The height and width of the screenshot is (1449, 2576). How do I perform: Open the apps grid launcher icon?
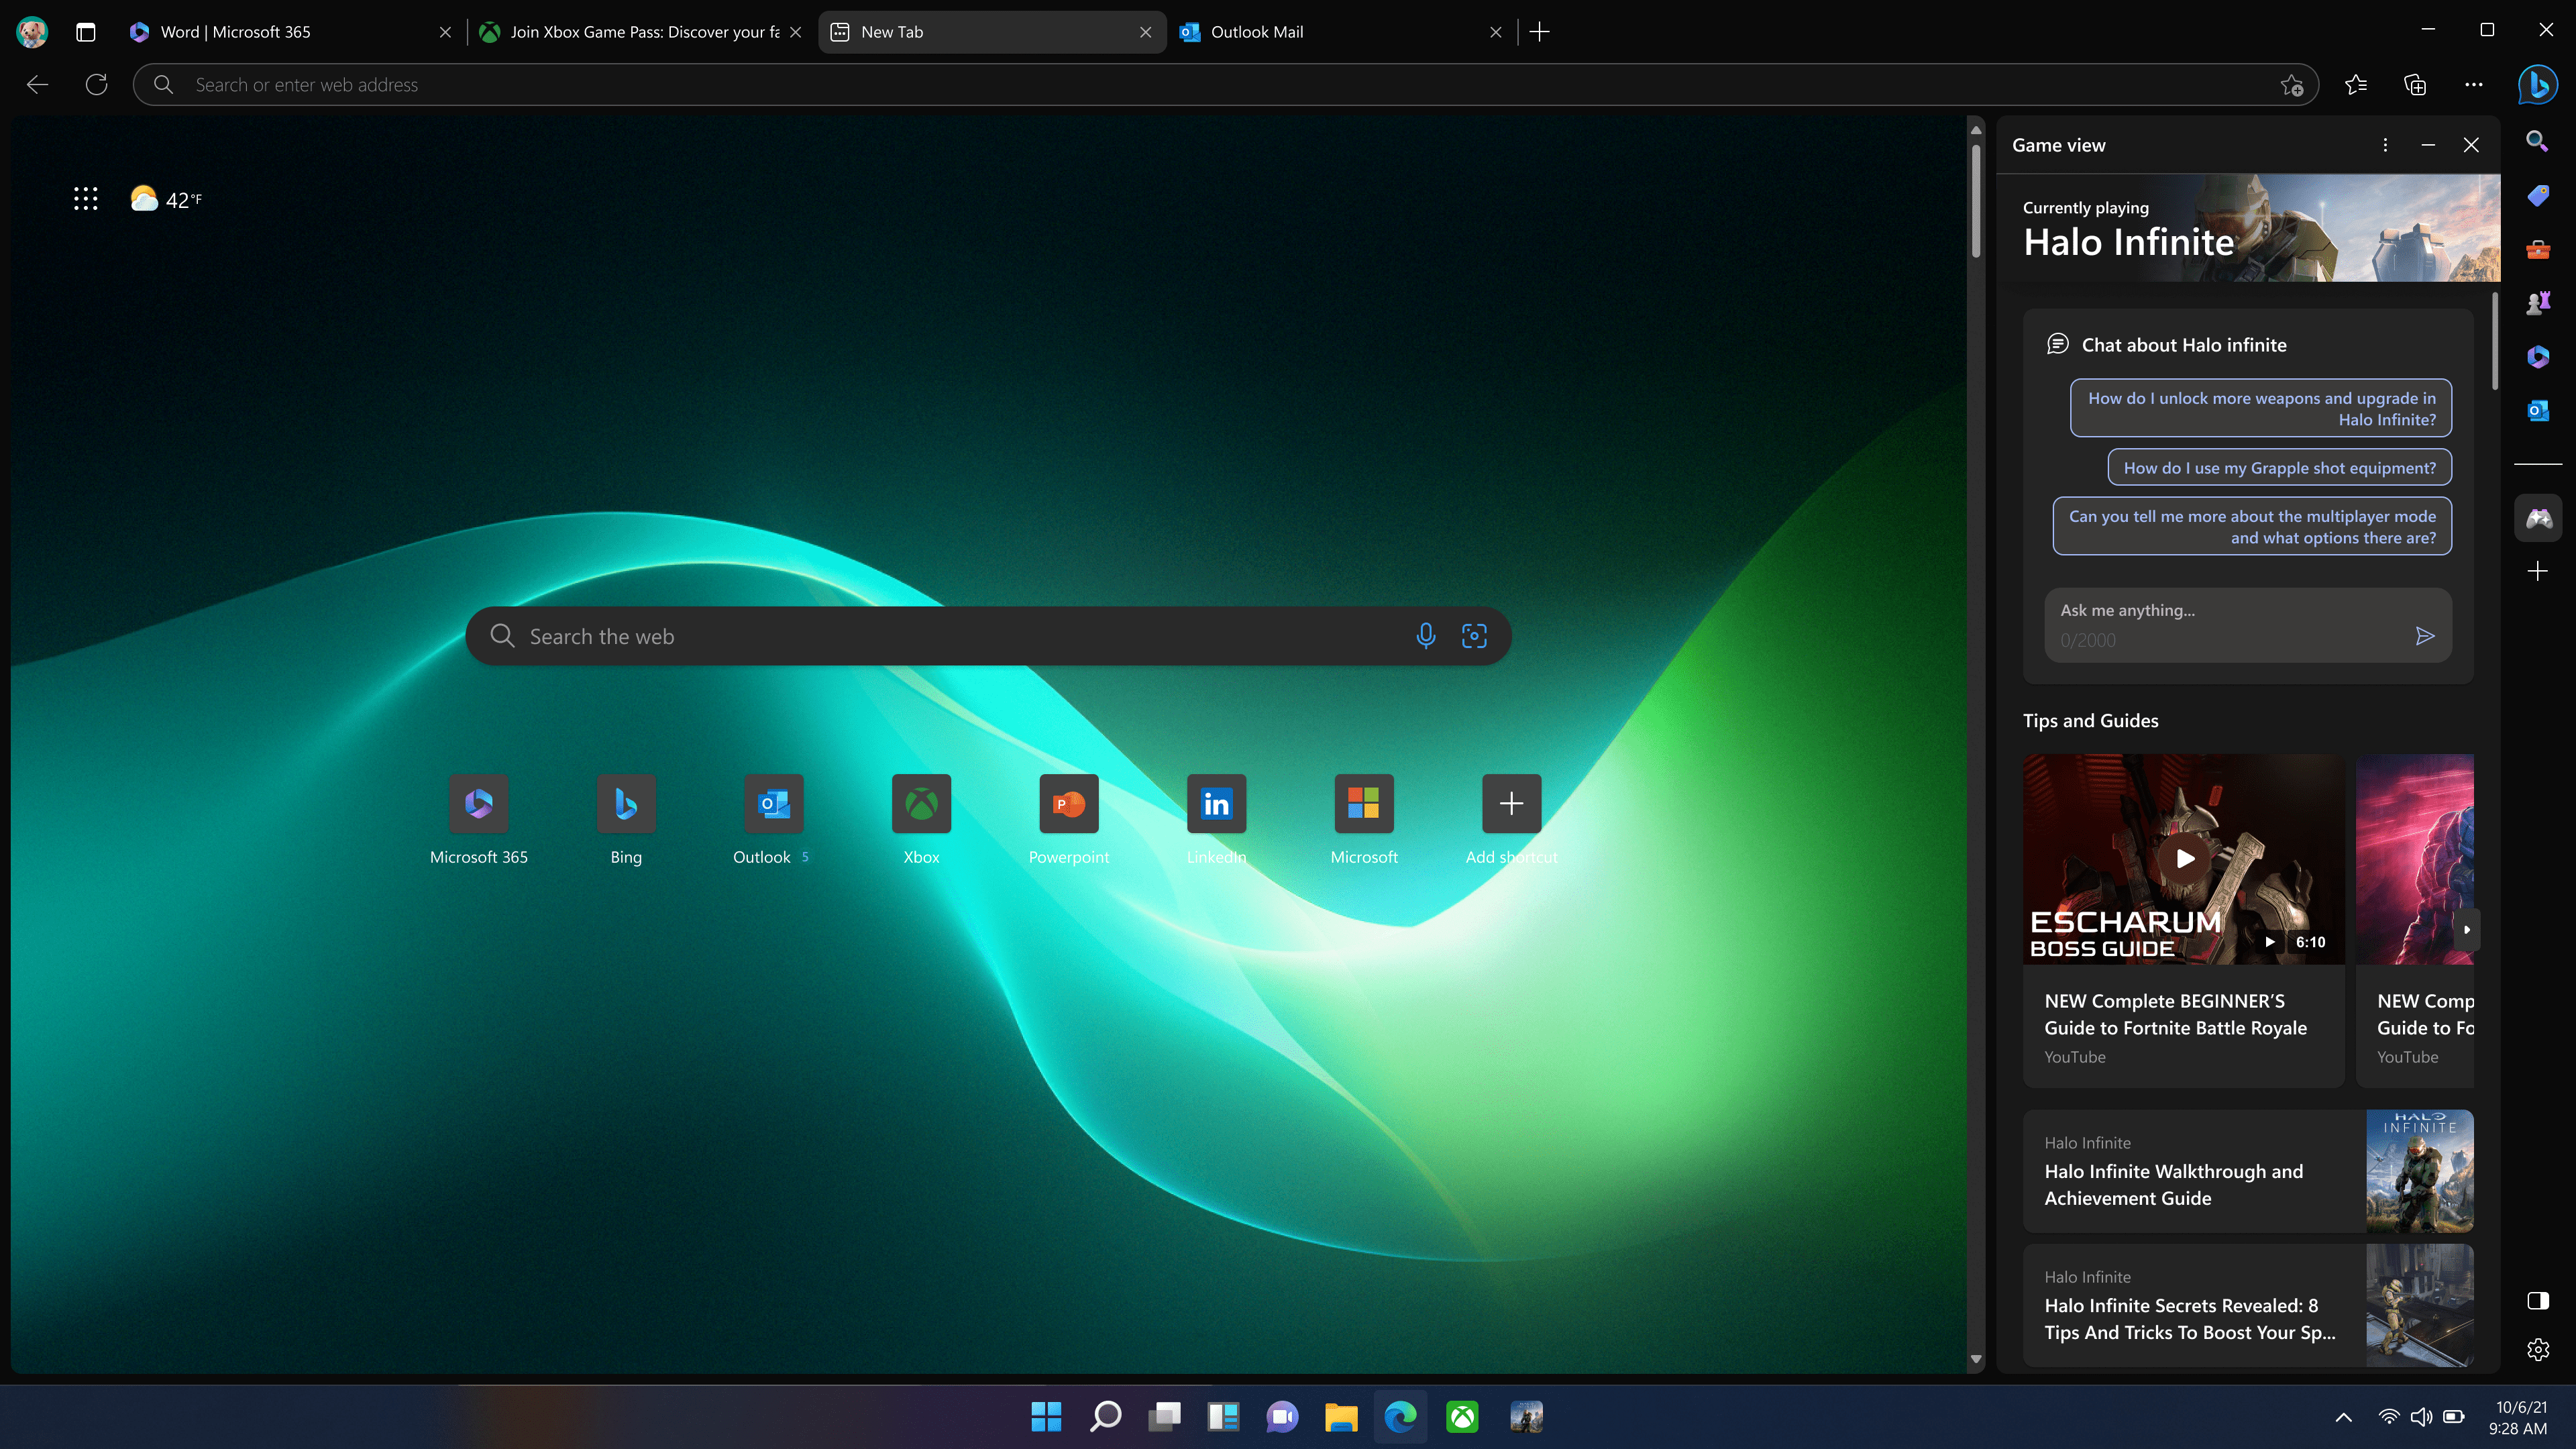(x=86, y=199)
